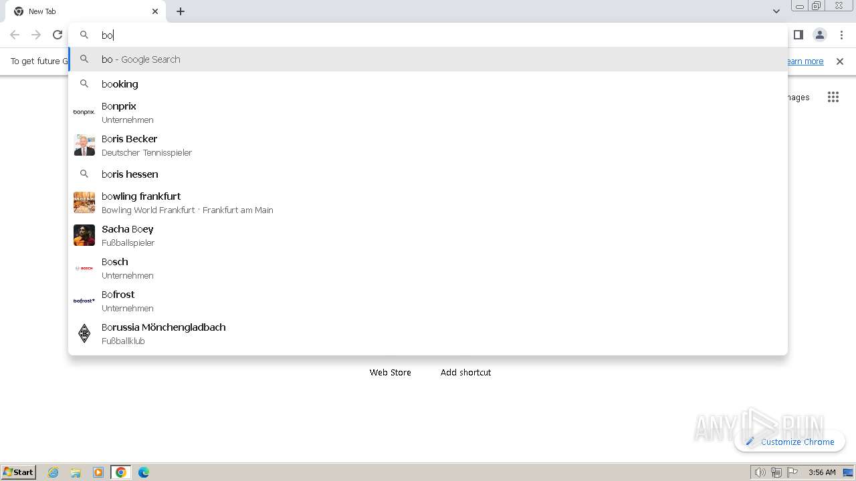Dismiss the info bar with X

tap(840, 61)
